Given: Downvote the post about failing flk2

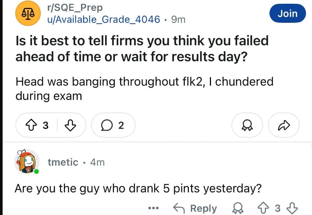Looking at the screenshot, I should point(70,126).
